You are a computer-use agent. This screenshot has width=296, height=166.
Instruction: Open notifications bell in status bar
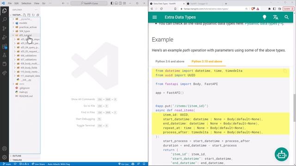(x=144, y=164)
